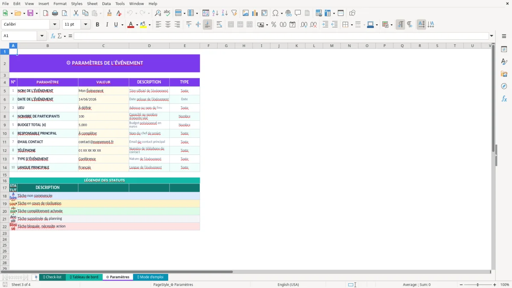The height and width of the screenshot is (288, 512).
Task: Click the Delete Decimal Place icon
Action: coord(314,25)
